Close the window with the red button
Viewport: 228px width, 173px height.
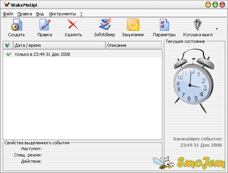pos(222,4)
